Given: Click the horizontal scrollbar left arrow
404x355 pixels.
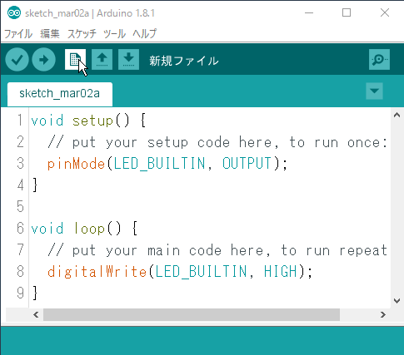Looking at the screenshot, I should (36, 315).
